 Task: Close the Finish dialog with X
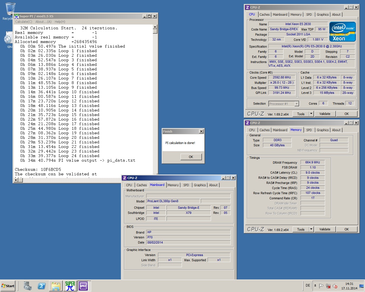click(201, 131)
